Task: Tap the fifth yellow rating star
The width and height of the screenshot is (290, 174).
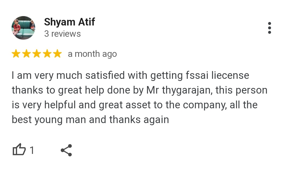Action: click(58, 54)
